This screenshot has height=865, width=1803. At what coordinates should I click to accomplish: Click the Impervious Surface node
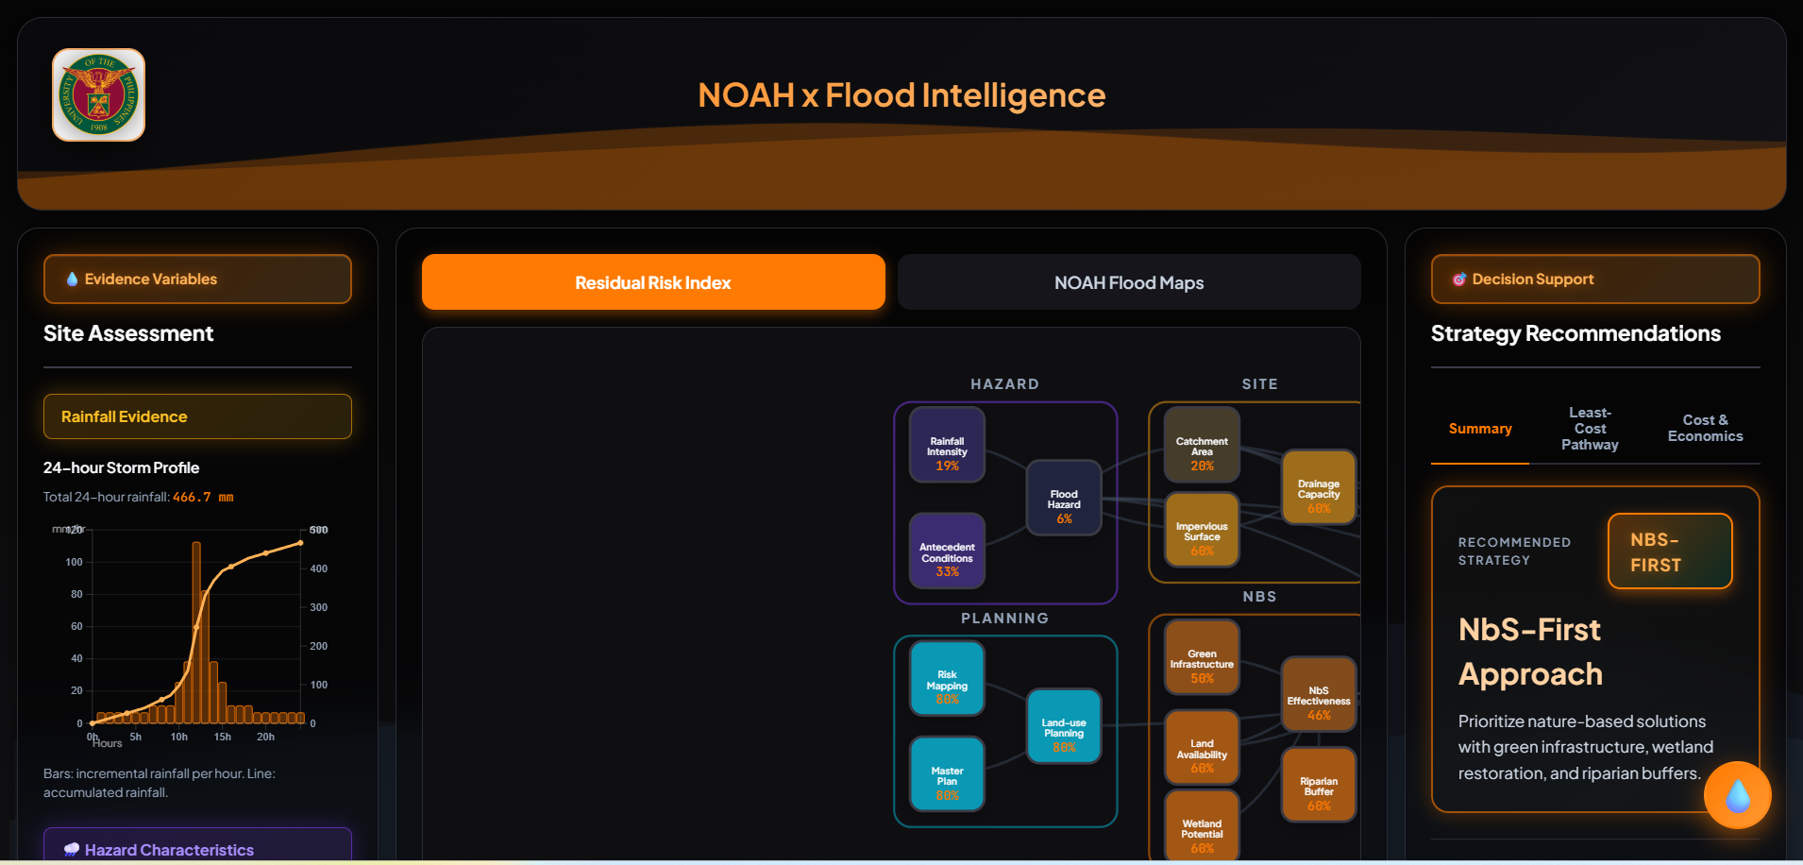pyautogui.click(x=1202, y=530)
